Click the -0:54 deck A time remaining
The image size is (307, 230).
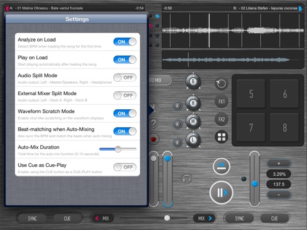[139, 8]
